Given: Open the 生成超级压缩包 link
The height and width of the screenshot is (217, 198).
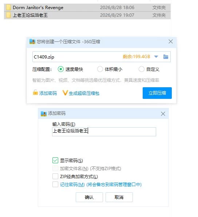Looking at the screenshot, I should click(84, 93).
